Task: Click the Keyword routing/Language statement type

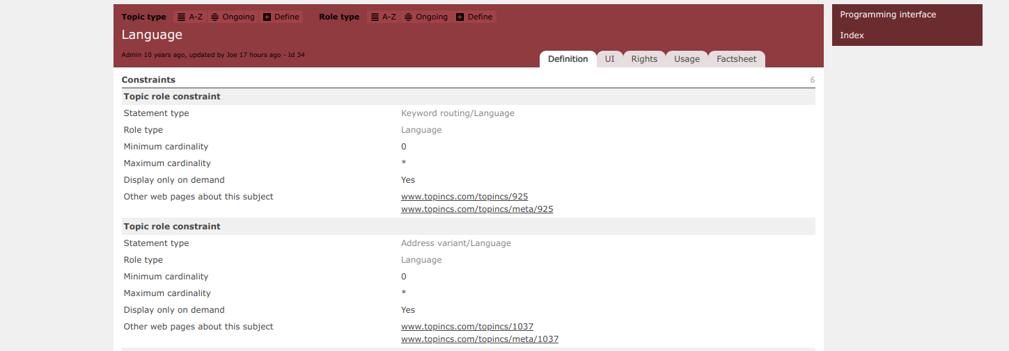Action: click(x=457, y=113)
